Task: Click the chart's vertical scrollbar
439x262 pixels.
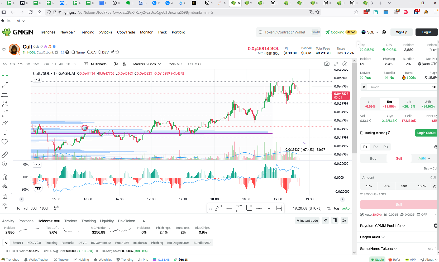Action: pos(354,108)
